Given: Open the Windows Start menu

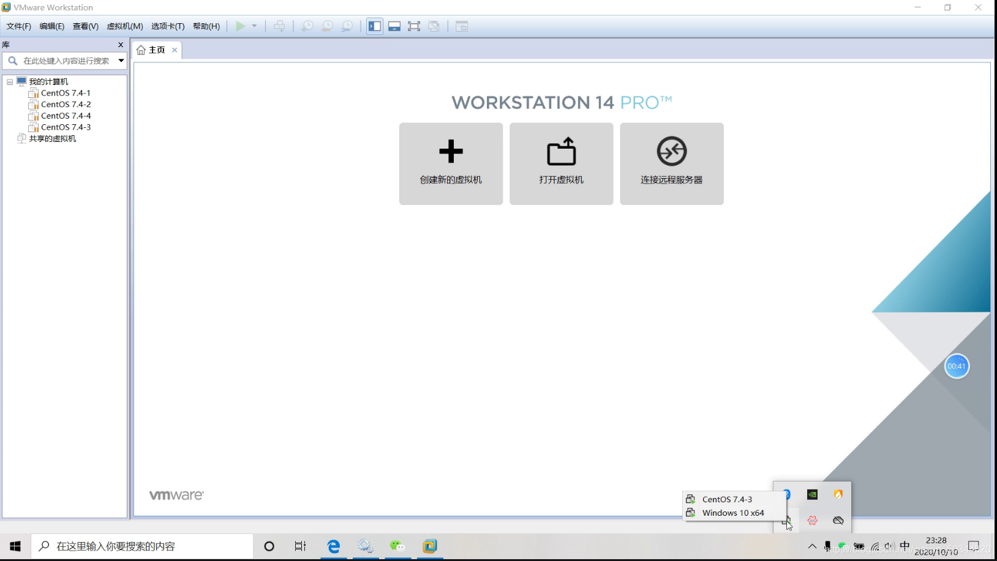Looking at the screenshot, I should pyautogui.click(x=15, y=546).
